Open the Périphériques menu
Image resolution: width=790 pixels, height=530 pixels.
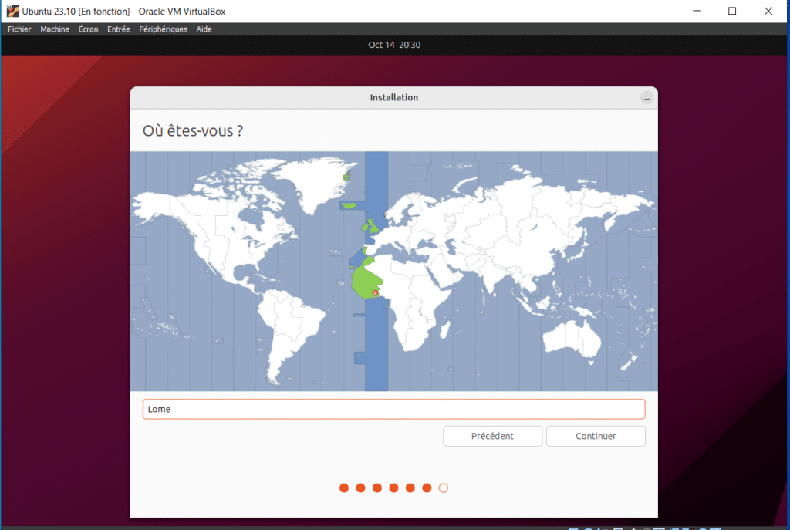(163, 29)
